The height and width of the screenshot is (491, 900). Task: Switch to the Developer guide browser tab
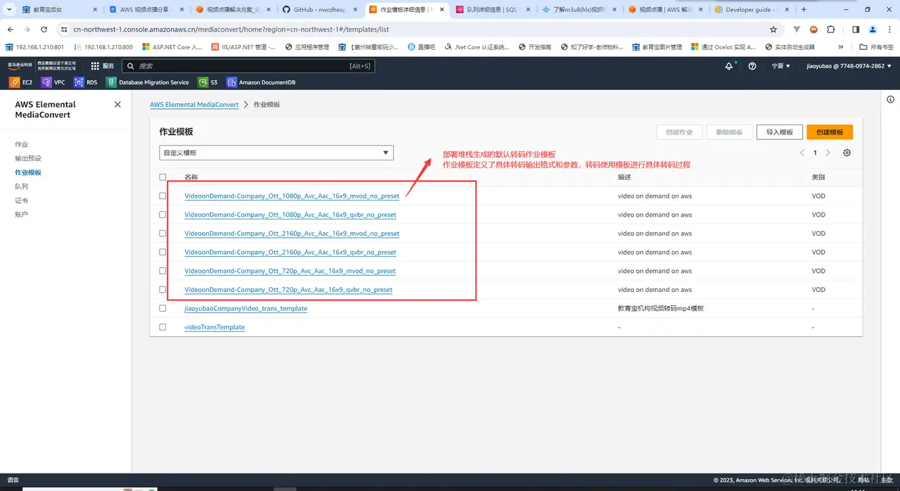click(752, 10)
